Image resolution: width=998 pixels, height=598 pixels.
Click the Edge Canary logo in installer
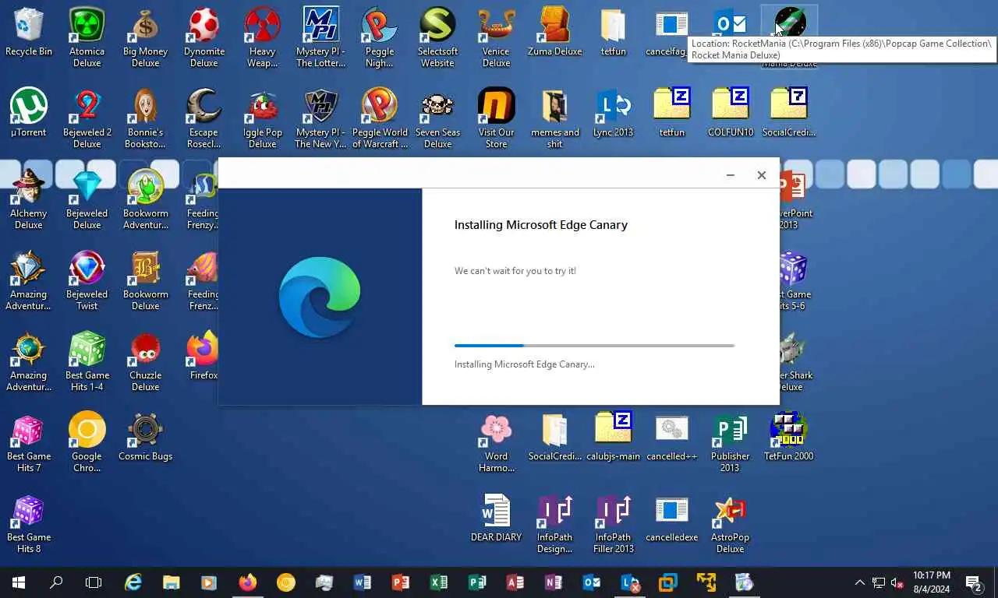tap(320, 297)
